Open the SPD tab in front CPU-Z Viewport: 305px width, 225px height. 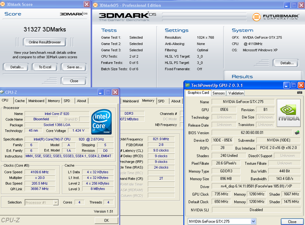[x=67, y=101]
